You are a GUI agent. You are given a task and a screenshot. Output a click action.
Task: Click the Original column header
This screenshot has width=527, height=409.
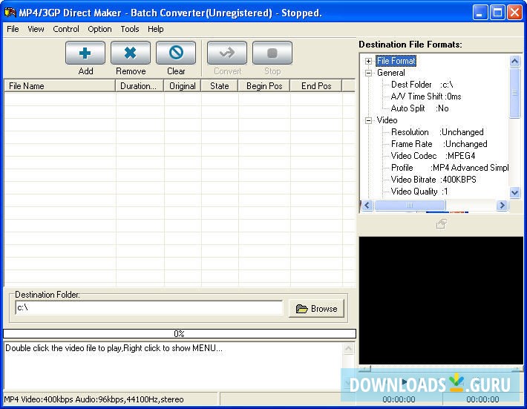point(183,86)
